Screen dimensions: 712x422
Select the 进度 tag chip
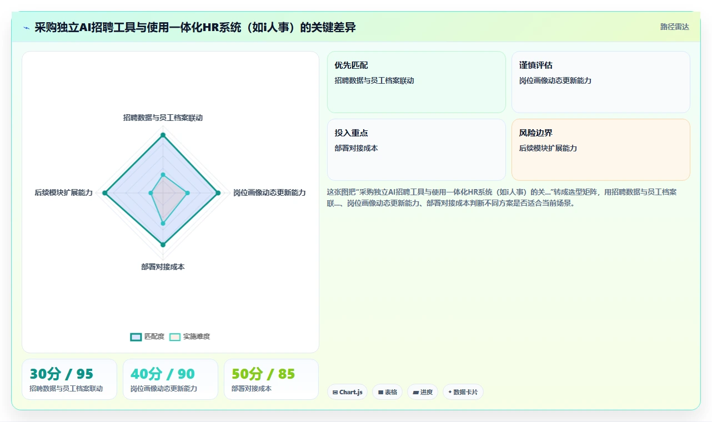click(423, 392)
